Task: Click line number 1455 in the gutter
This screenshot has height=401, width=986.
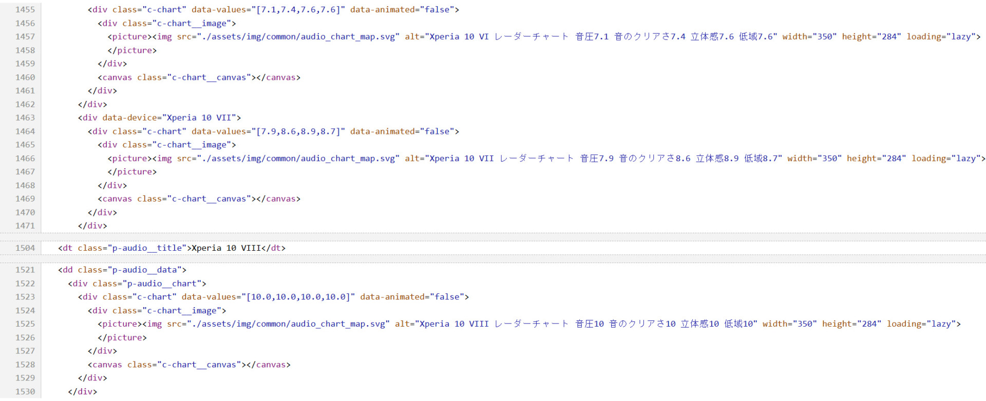Action: coord(25,10)
